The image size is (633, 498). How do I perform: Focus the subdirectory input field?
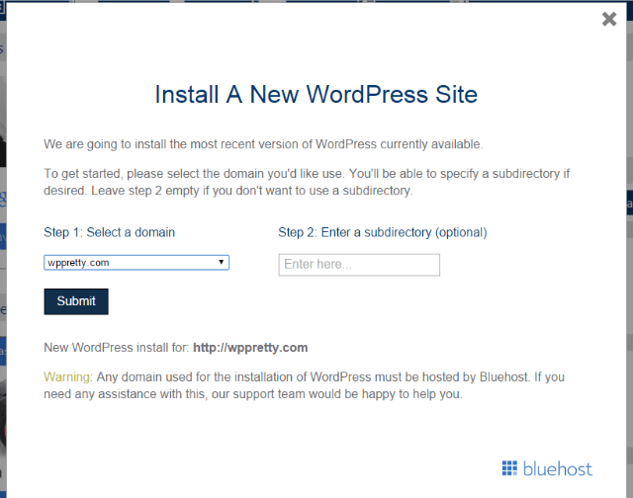point(359,265)
